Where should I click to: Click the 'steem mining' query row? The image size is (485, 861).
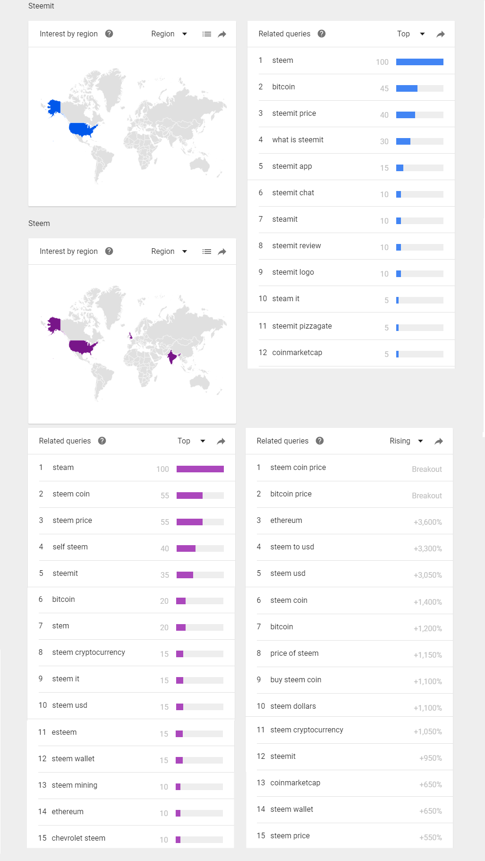point(131,785)
